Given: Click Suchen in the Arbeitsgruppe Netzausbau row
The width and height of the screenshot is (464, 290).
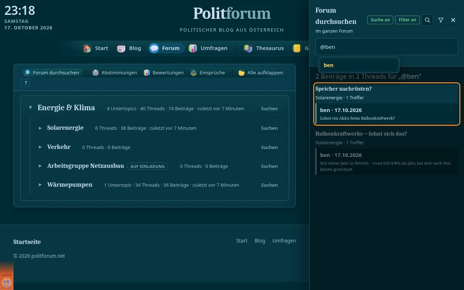Looking at the screenshot, I should point(269,166).
